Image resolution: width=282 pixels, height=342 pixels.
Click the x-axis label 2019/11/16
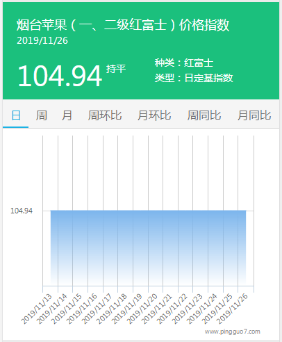coord(82,309)
